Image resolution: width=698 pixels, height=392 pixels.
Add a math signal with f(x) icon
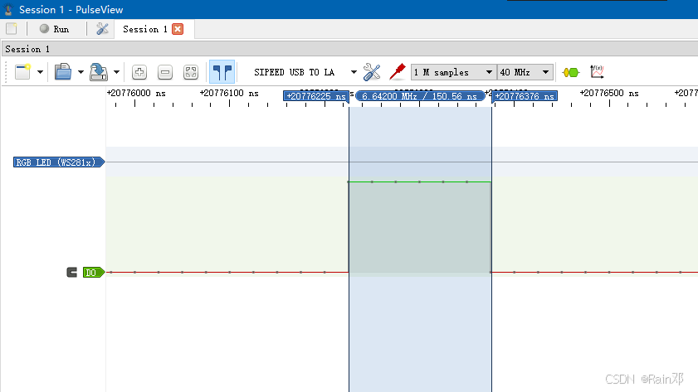coord(597,72)
